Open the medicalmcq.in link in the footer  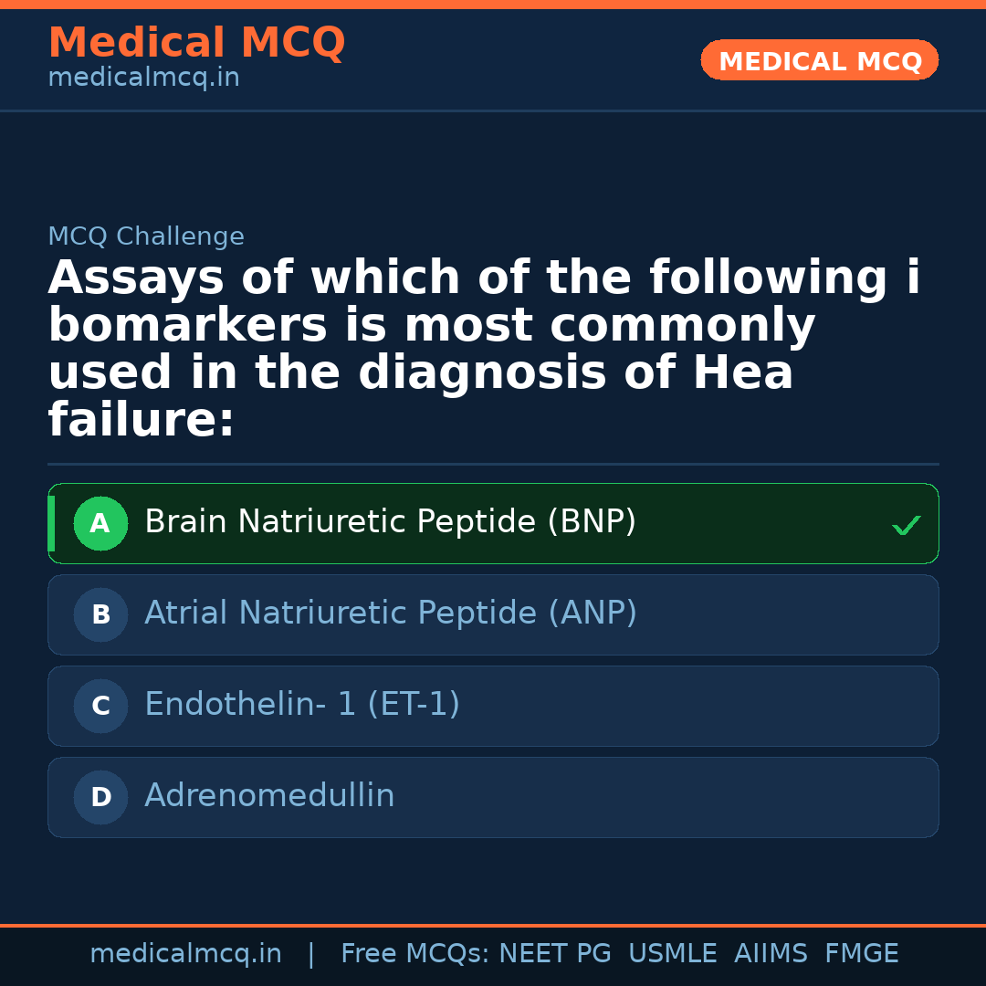185,954
